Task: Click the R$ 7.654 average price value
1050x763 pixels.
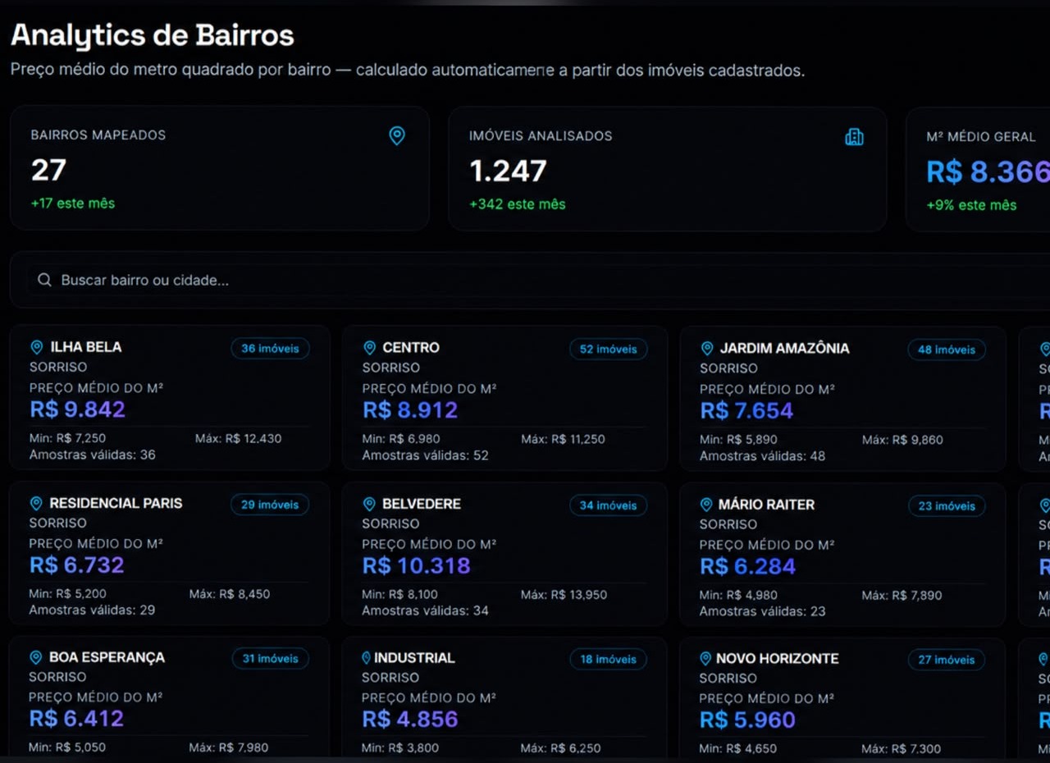Action: click(746, 411)
